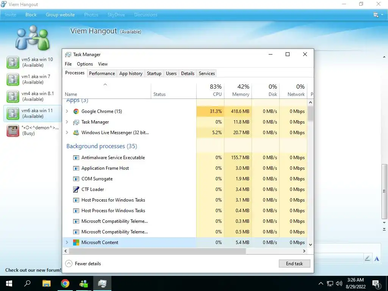Image resolution: width=388 pixels, height=291 pixels.
Task: Click the End task button
Action: [294, 264]
